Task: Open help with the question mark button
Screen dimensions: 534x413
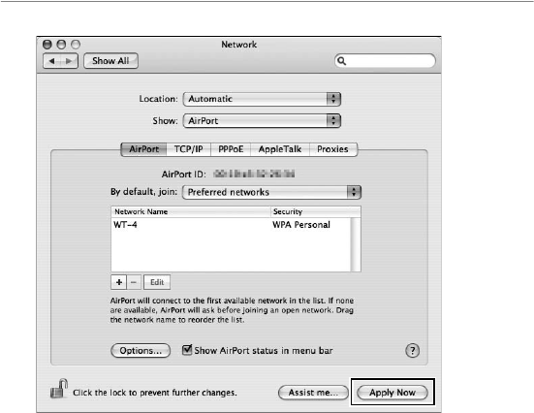Action: click(413, 350)
